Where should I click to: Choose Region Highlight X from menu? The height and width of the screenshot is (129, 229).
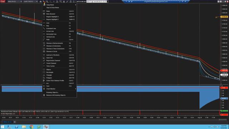[59, 17]
